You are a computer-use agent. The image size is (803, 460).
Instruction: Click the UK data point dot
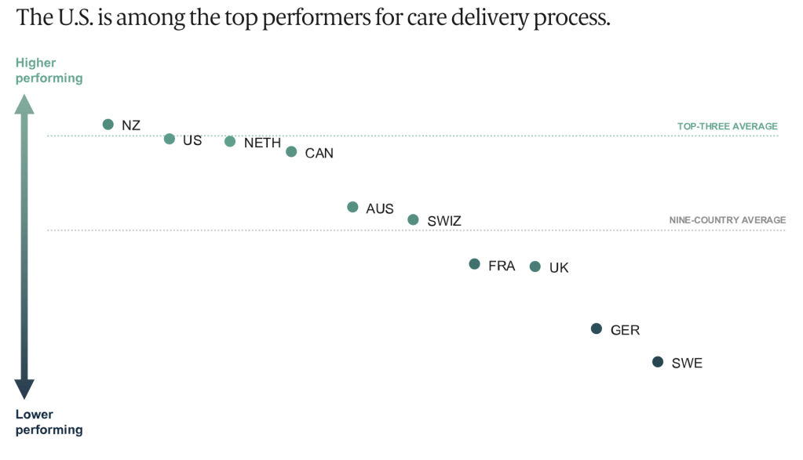(535, 266)
